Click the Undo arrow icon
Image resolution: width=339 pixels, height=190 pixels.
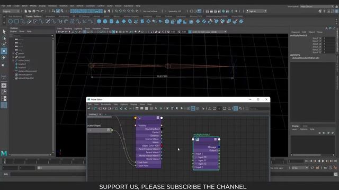click(38, 11)
